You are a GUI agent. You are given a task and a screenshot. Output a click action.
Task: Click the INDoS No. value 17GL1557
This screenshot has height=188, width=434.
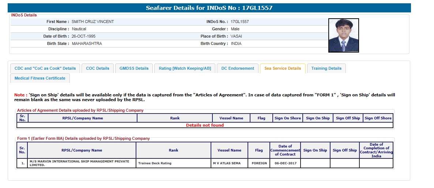pyautogui.click(x=239, y=22)
